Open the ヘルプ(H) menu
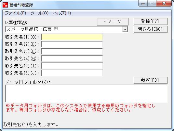The image size is (174, 131). pyautogui.click(x=62, y=13)
